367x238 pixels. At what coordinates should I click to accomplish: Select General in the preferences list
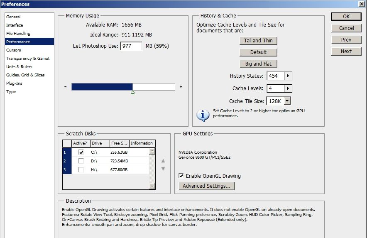pyautogui.click(x=29, y=17)
